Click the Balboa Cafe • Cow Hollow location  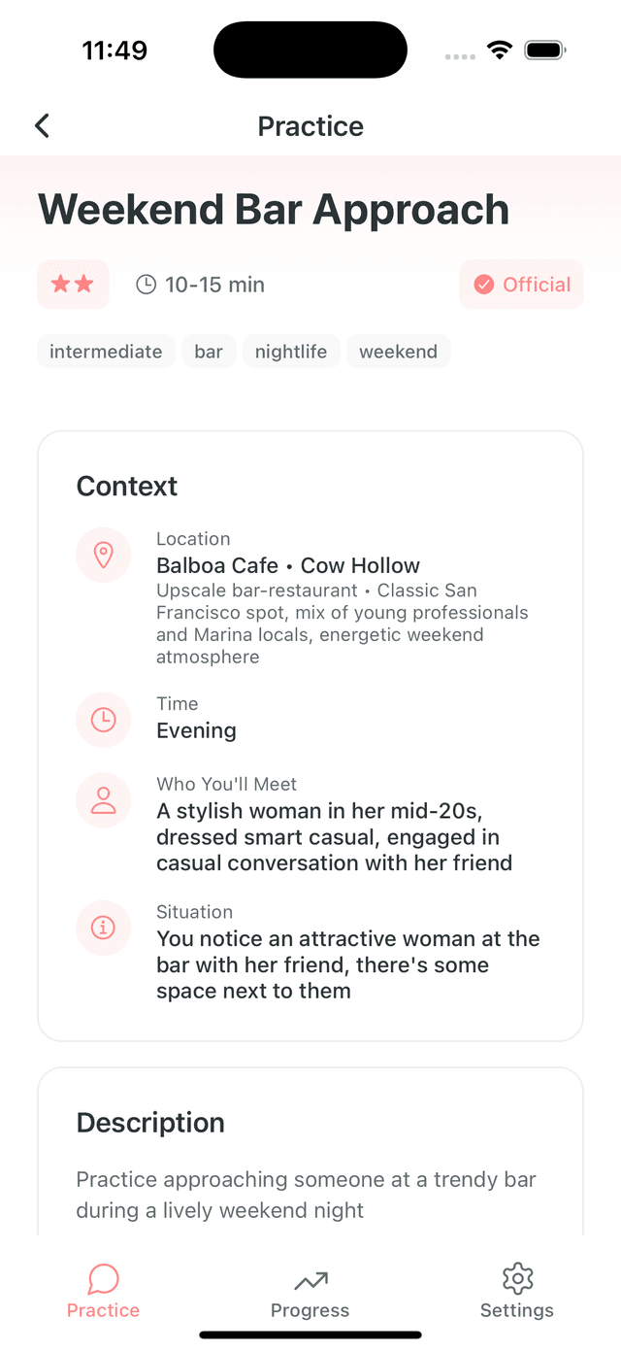(x=288, y=565)
